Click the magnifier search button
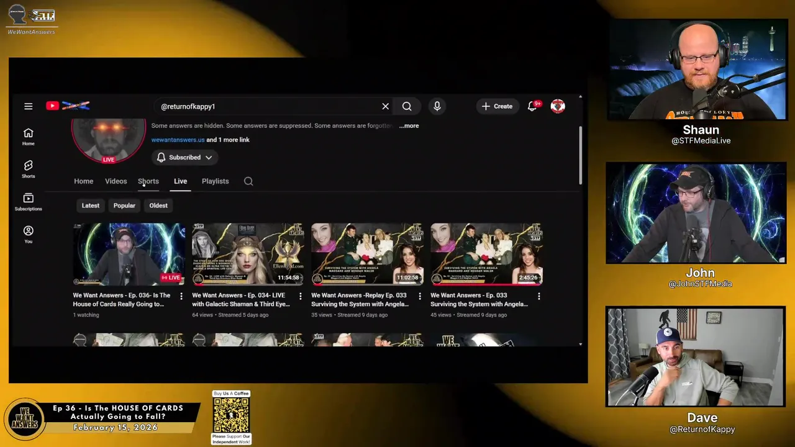Image resolution: width=795 pixels, height=447 pixels. (407, 106)
